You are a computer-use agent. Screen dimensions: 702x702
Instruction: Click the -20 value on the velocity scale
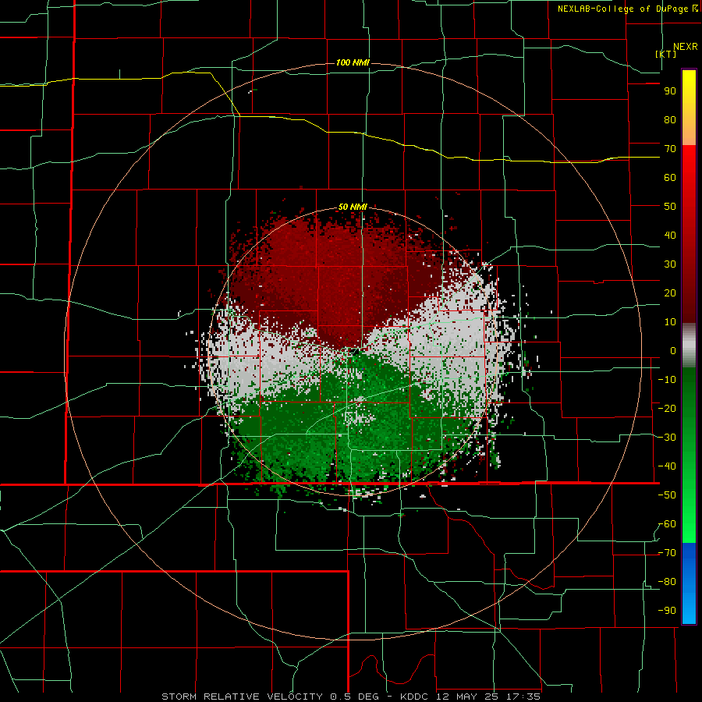667,409
